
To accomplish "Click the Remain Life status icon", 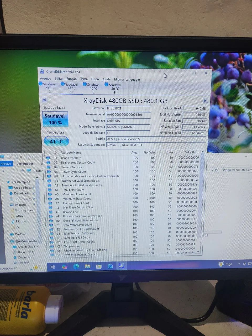I will point(50,212).
